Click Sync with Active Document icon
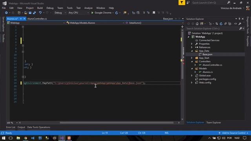This screenshot has width=251, height=141. [x=216, y=23]
